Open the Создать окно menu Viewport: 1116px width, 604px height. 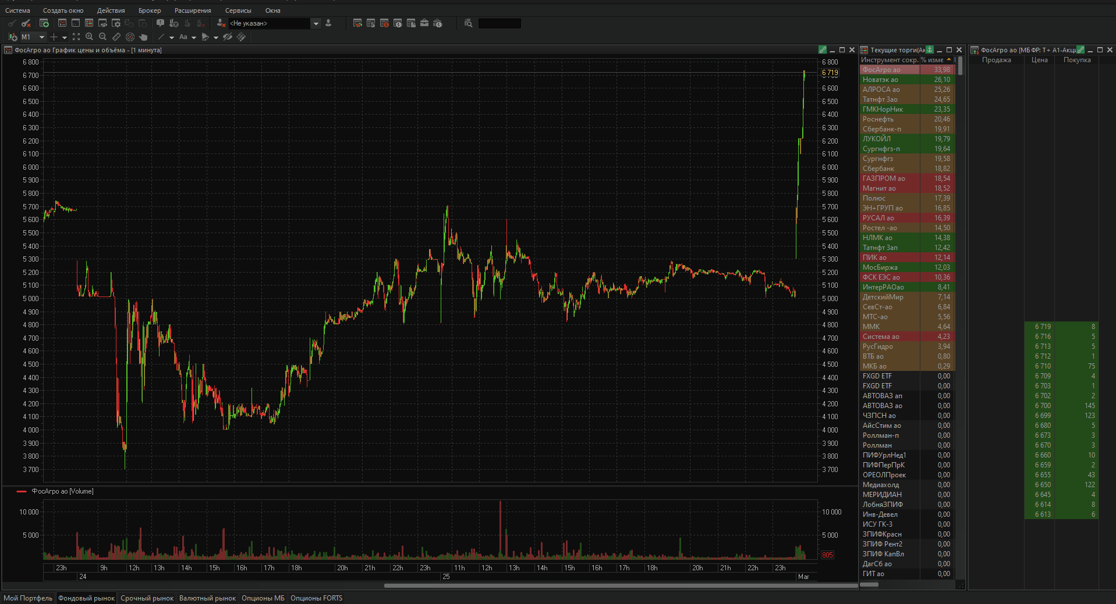pyautogui.click(x=63, y=10)
